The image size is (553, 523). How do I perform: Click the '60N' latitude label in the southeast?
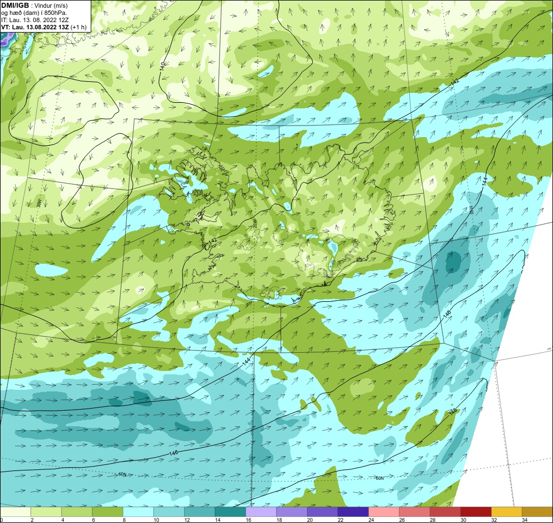(x=379, y=478)
